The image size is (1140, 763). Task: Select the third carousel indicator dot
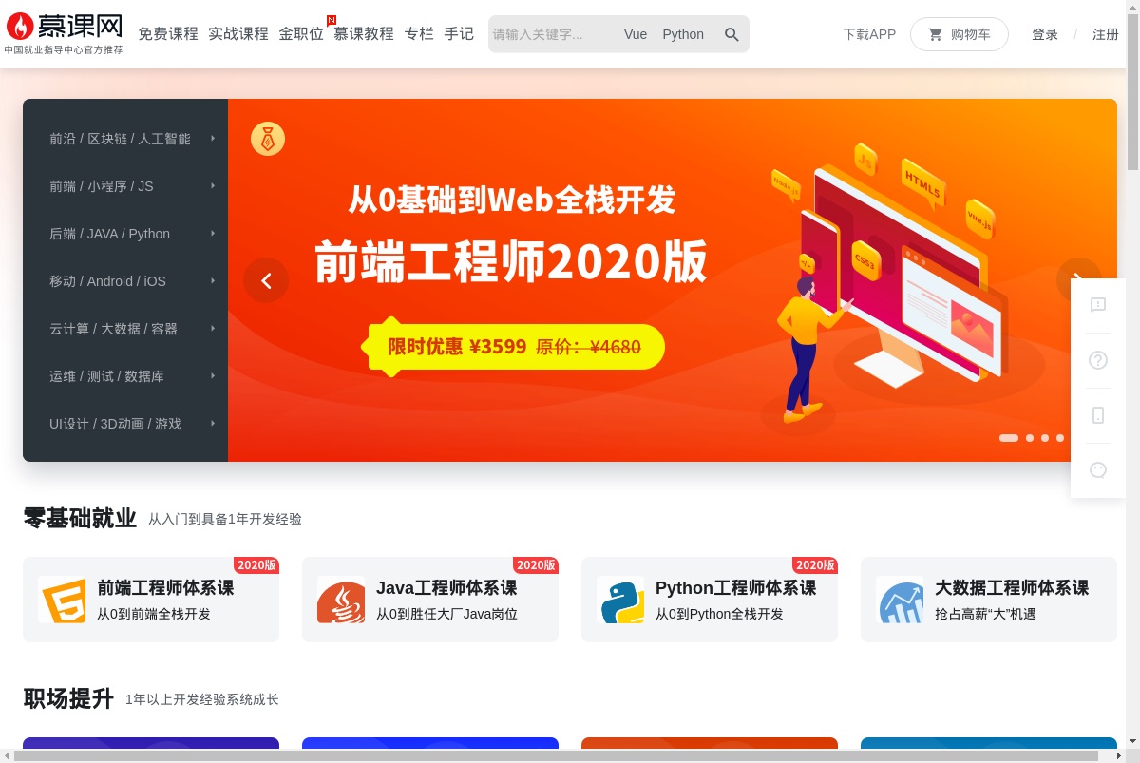[x=1045, y=438]
